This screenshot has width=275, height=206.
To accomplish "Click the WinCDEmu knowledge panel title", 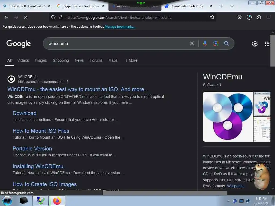I will click(x=223, y=77).
